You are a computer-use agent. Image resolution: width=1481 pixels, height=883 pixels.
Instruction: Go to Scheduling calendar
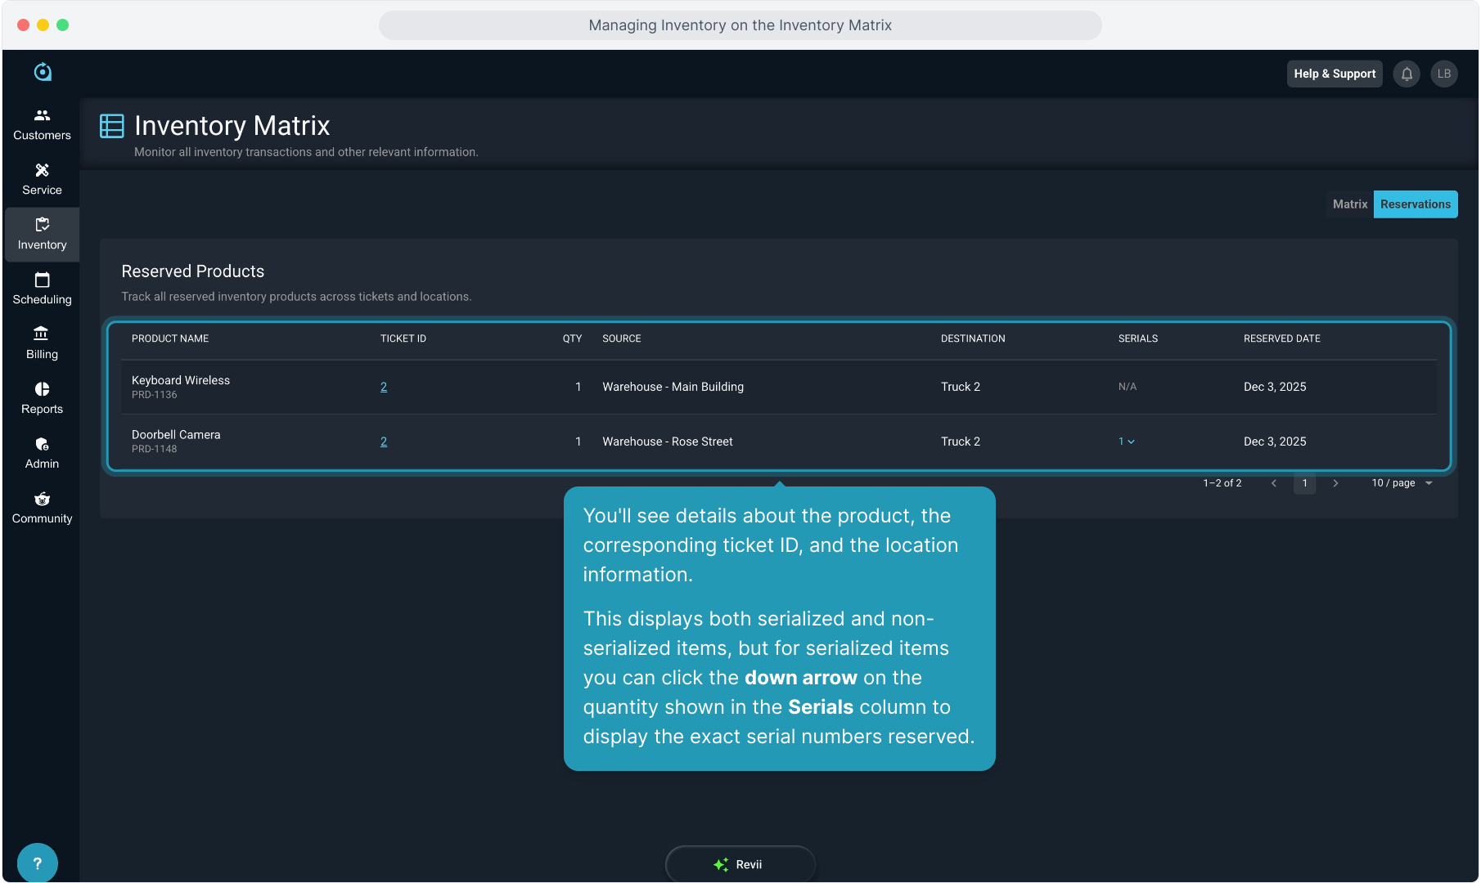42,289
